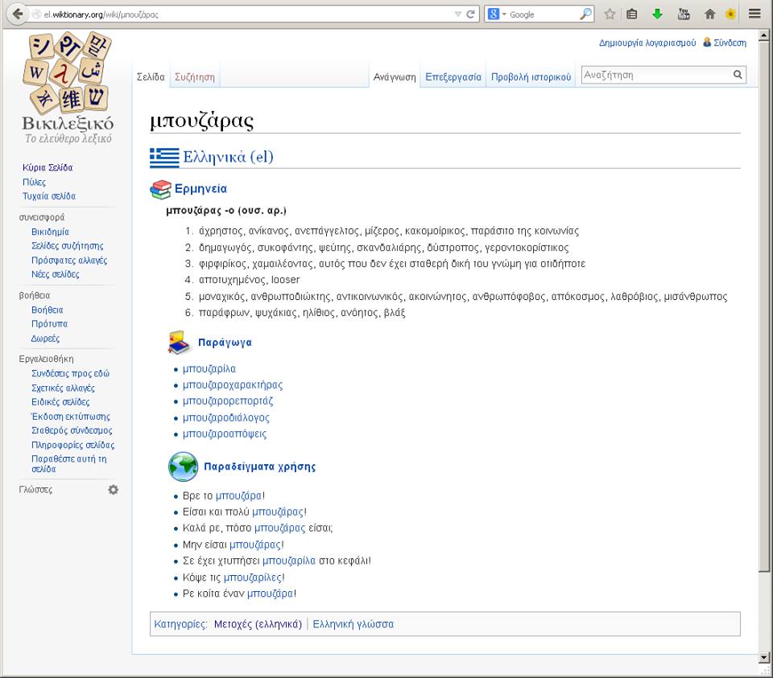
Task: Reload the page with the refresh icon
Action: [x=471, y=14]
